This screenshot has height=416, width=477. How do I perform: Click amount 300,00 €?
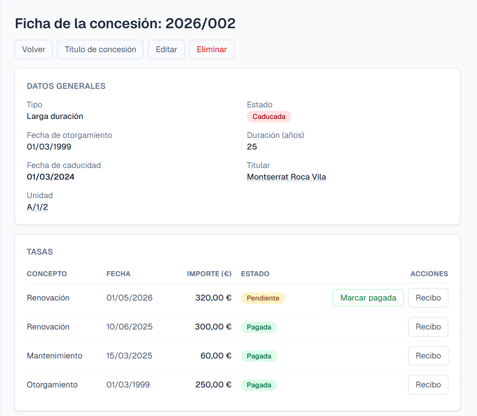coord(213,327)
